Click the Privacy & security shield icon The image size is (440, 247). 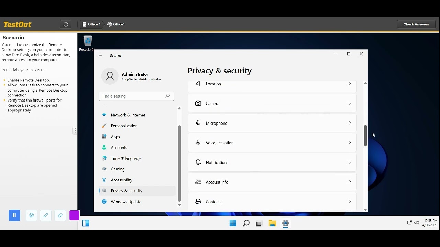[x=104, y=191]
